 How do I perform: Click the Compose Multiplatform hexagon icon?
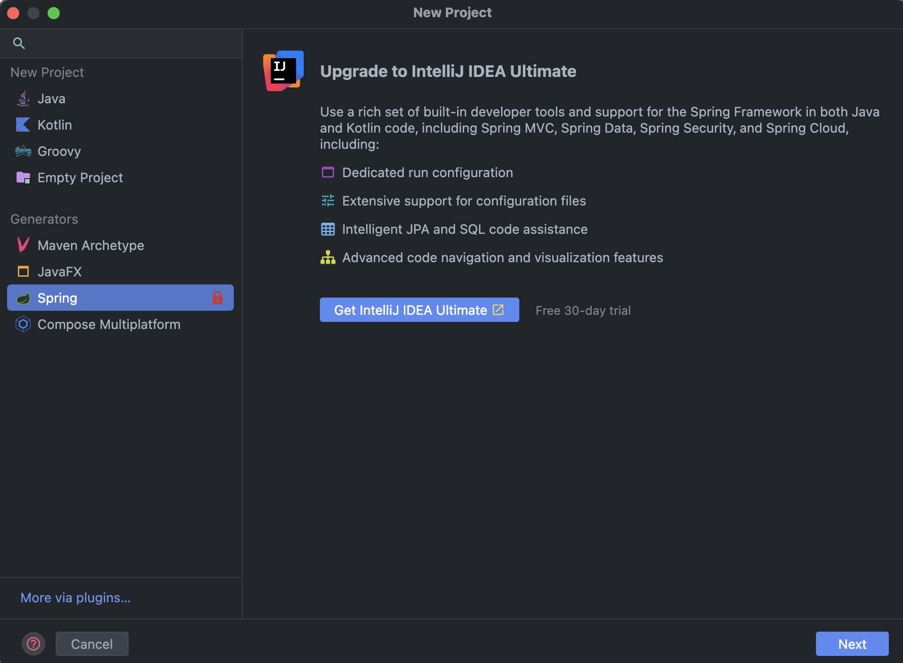(23, 324)
